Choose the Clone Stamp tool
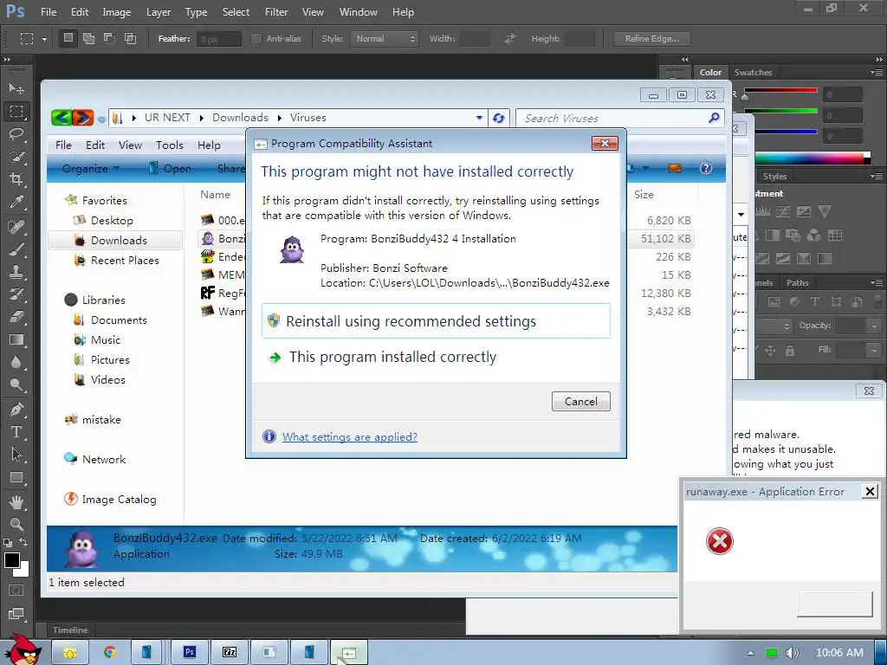Screen dimensions: 887x665 click(x=16, y=271)
